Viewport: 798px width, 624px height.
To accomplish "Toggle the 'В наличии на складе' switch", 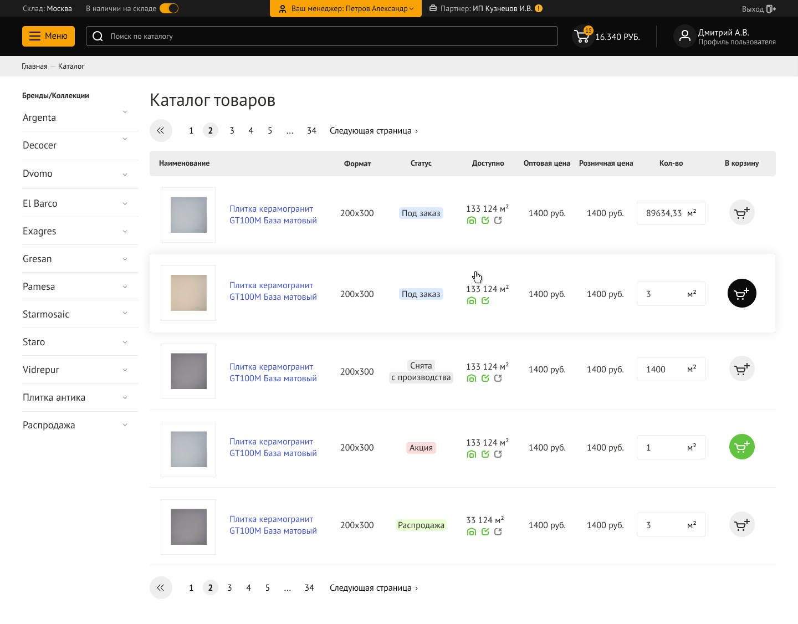I will point(169,8).
